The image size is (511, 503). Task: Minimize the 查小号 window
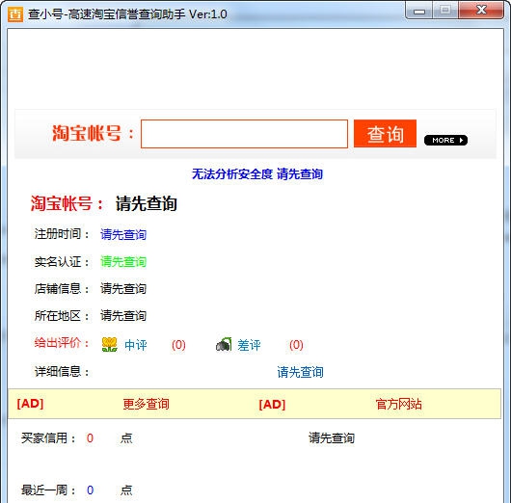tap(419, 11)
